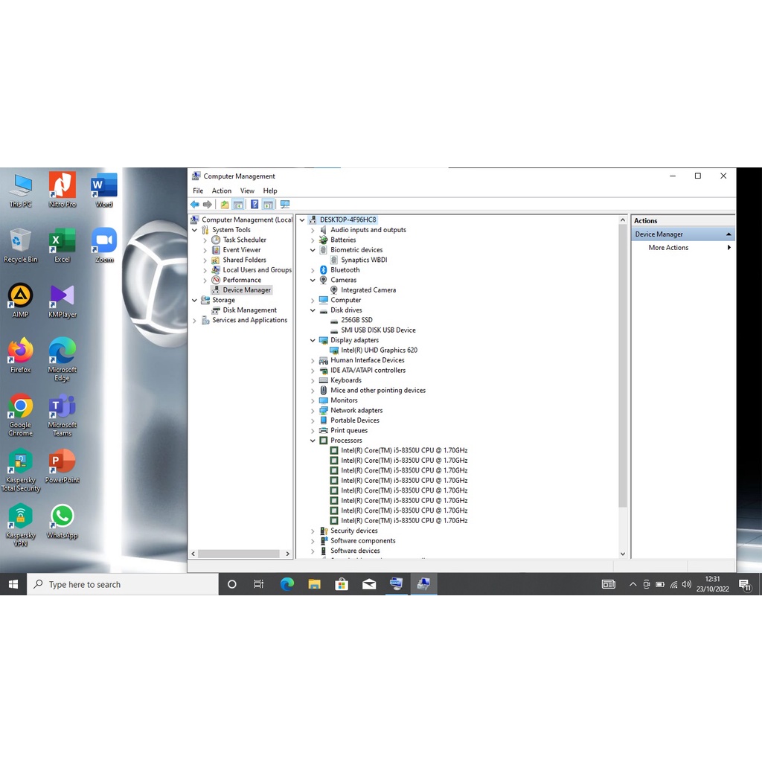Open Microsoft Edge from the taskbar
762x762 pixels.
(x=287, y=584)
